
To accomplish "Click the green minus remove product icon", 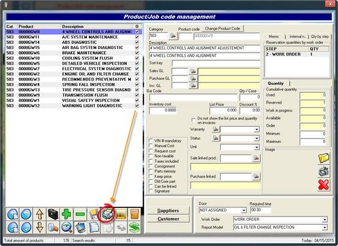I will click(80, 214).
